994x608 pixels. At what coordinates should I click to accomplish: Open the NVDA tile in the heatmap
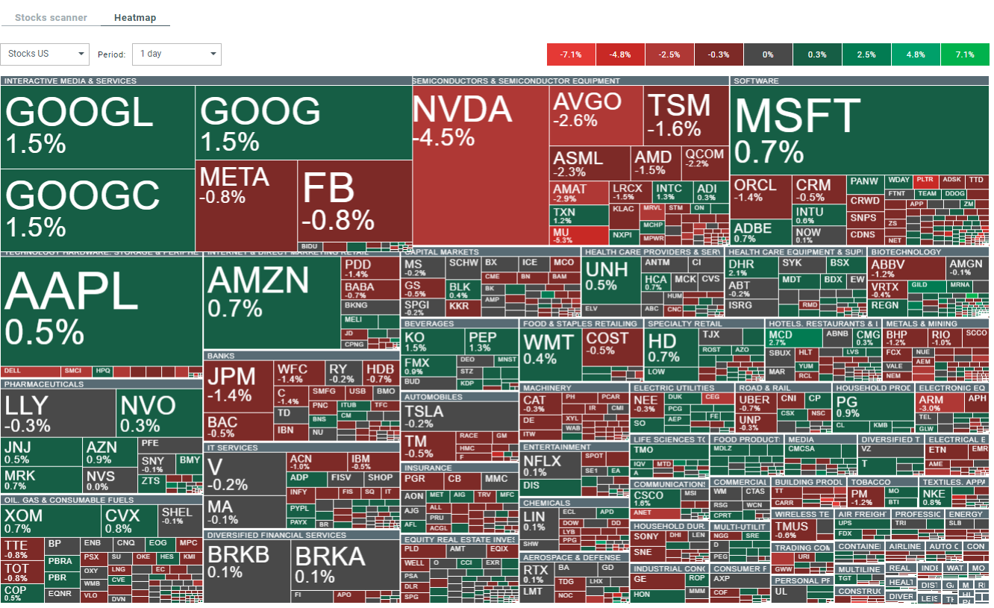pos(480,164)
